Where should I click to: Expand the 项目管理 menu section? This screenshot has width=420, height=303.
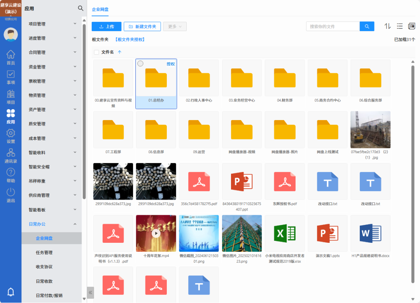pyautogui.click(x=52, y=24)
